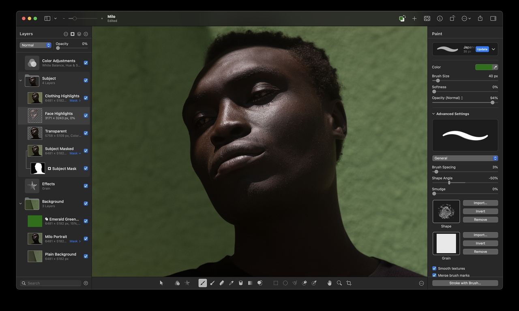Hide the Face Highlights layer

click(x=86, y=116)
